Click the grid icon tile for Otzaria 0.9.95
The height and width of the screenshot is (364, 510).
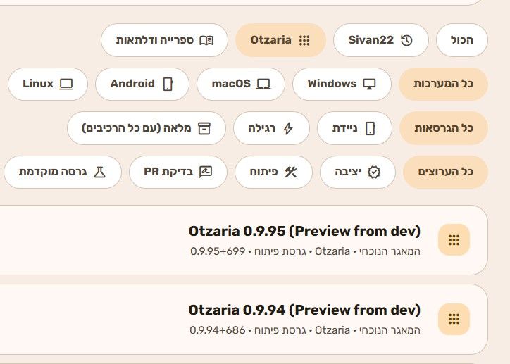(454, 240)
